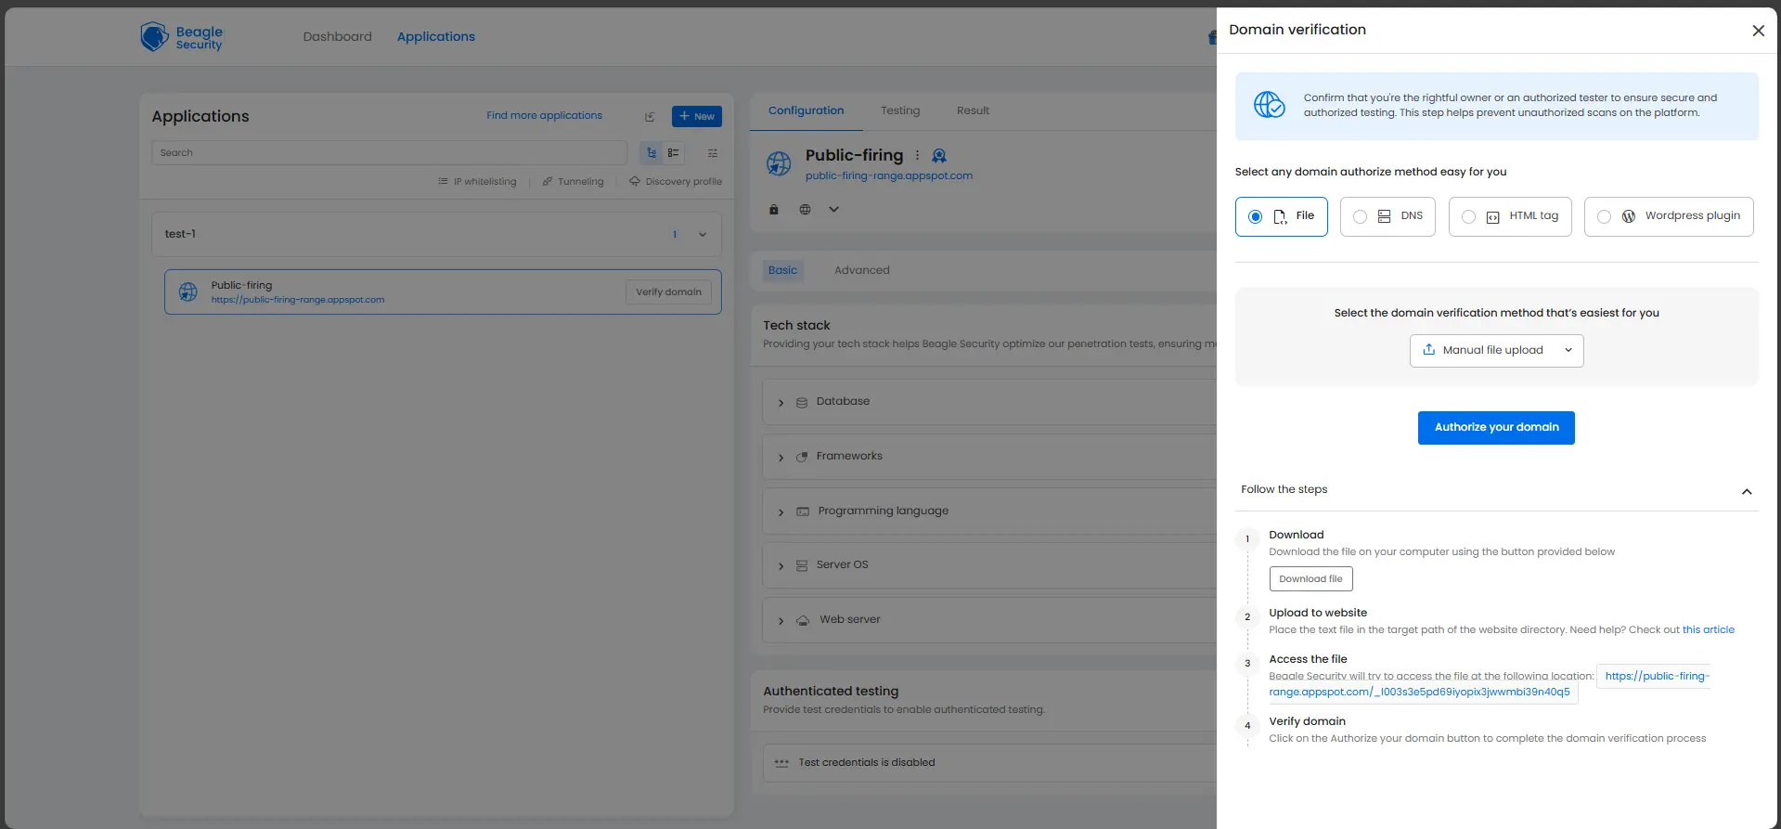1781x829 pixels.
Task: Open the three-dot menu beside Public-firing title
Action: [917, 156]
